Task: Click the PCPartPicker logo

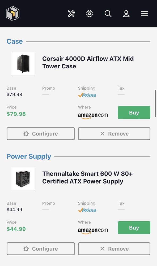Action: pos(12,14)
